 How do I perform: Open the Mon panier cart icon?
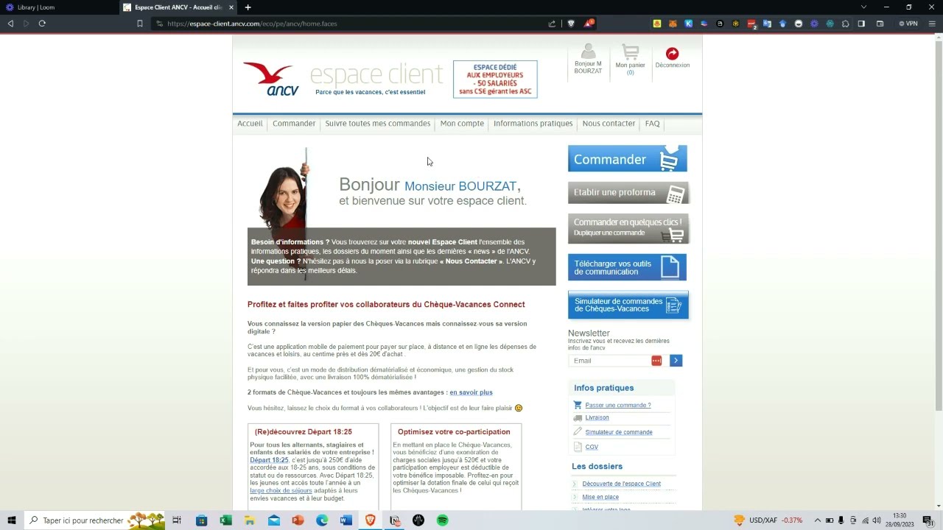(x=630, y=52)
